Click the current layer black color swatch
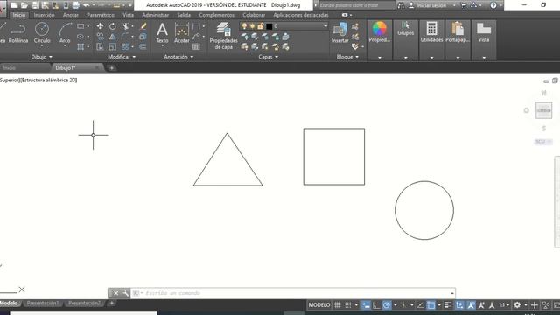Viewport: 560px width, 315px height. (269, 26)
